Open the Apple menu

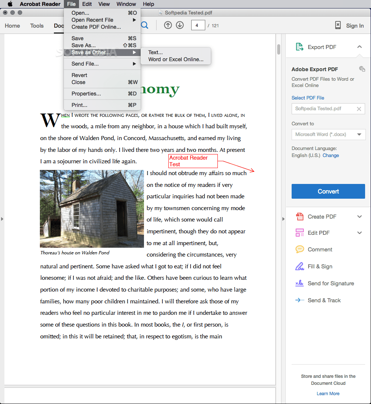coord(10,4)
